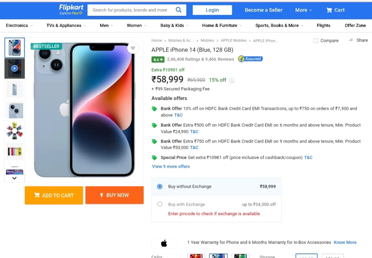Screen dimensions: 372x258
Task: Click the Share arrow icon
Action: pyautogui.click(x=351, y=40)
